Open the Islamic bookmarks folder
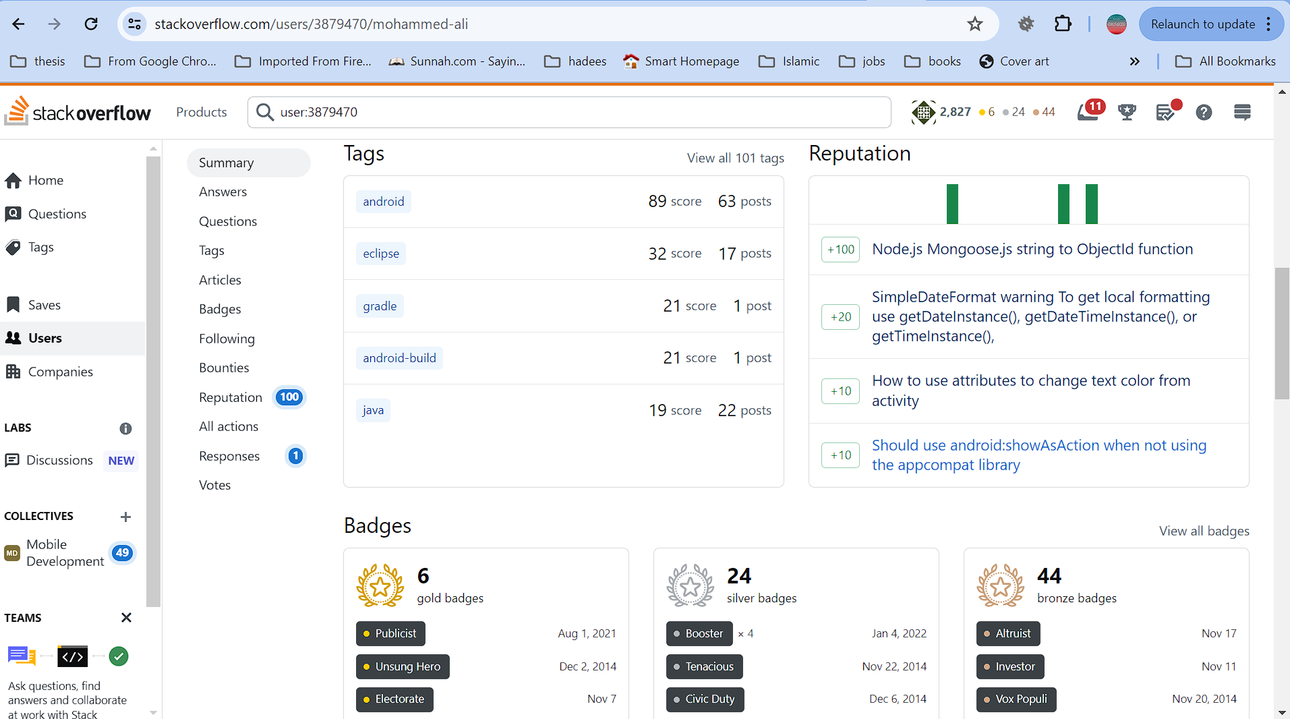Screen dimensions: 1290x719 pos(789,61)
